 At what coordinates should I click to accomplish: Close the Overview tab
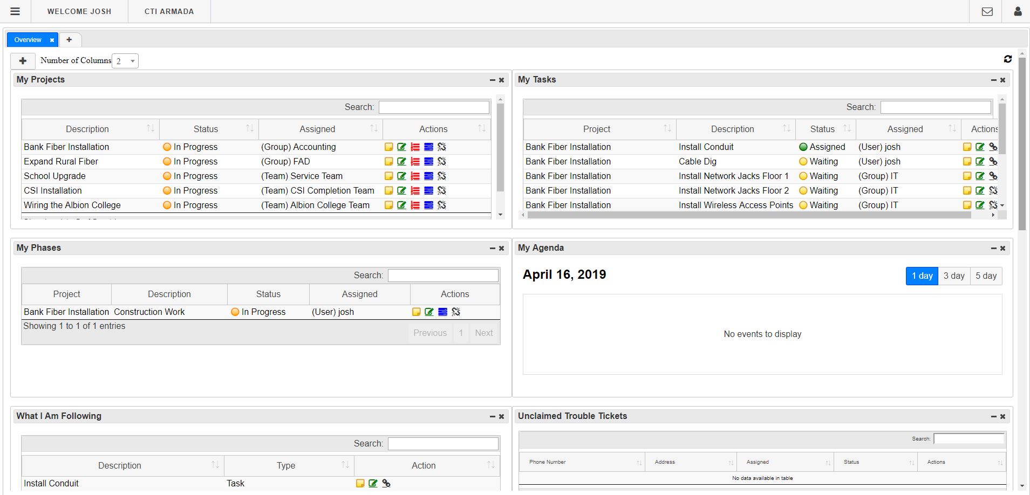(52, 40)
